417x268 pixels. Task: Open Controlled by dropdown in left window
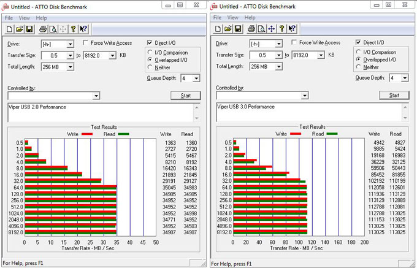click(x=96, y=96)
